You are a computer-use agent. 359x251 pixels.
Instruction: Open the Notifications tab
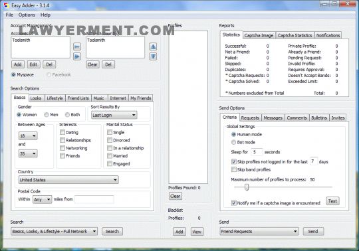(x=328, y=35)
